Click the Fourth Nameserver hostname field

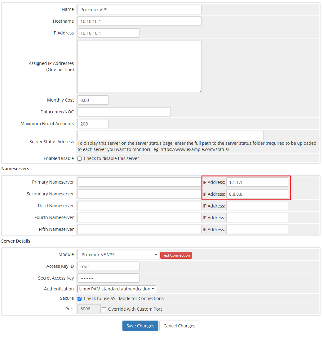[x=139, y=217]
